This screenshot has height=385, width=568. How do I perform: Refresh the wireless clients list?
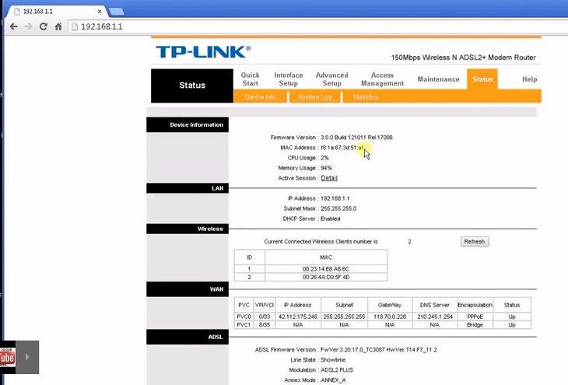pos(475,242)
